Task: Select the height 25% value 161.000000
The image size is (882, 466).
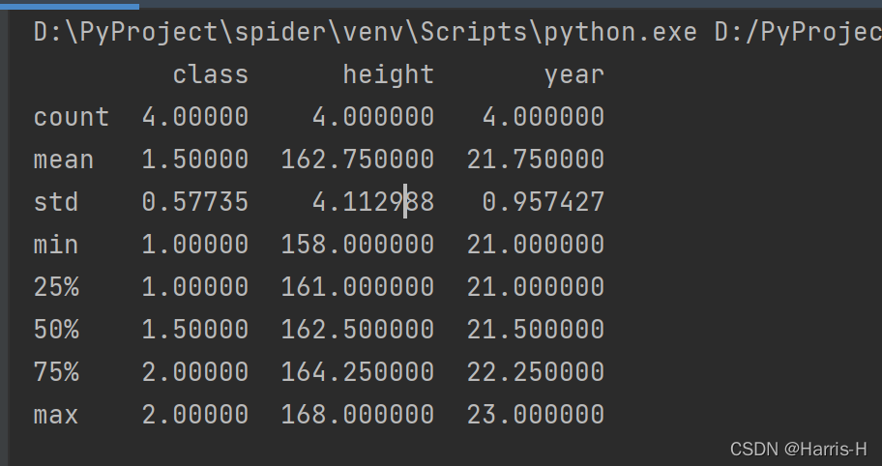Action: click(357, 287)
